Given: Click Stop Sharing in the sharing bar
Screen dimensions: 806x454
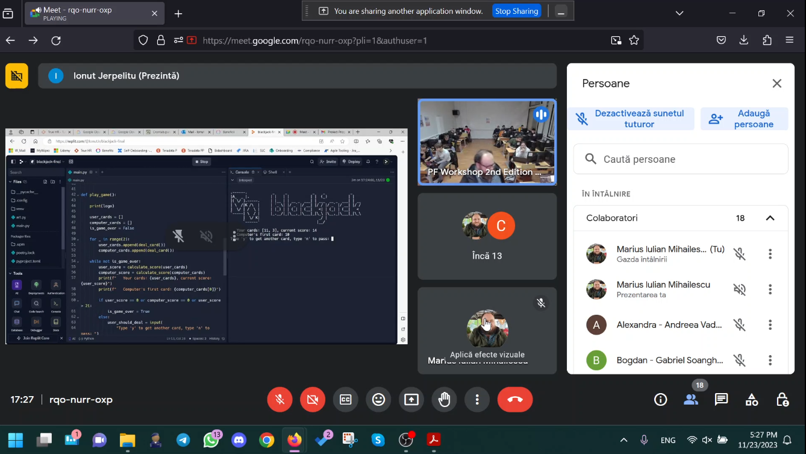Looking at the screenshot, I should pos(516,11).
